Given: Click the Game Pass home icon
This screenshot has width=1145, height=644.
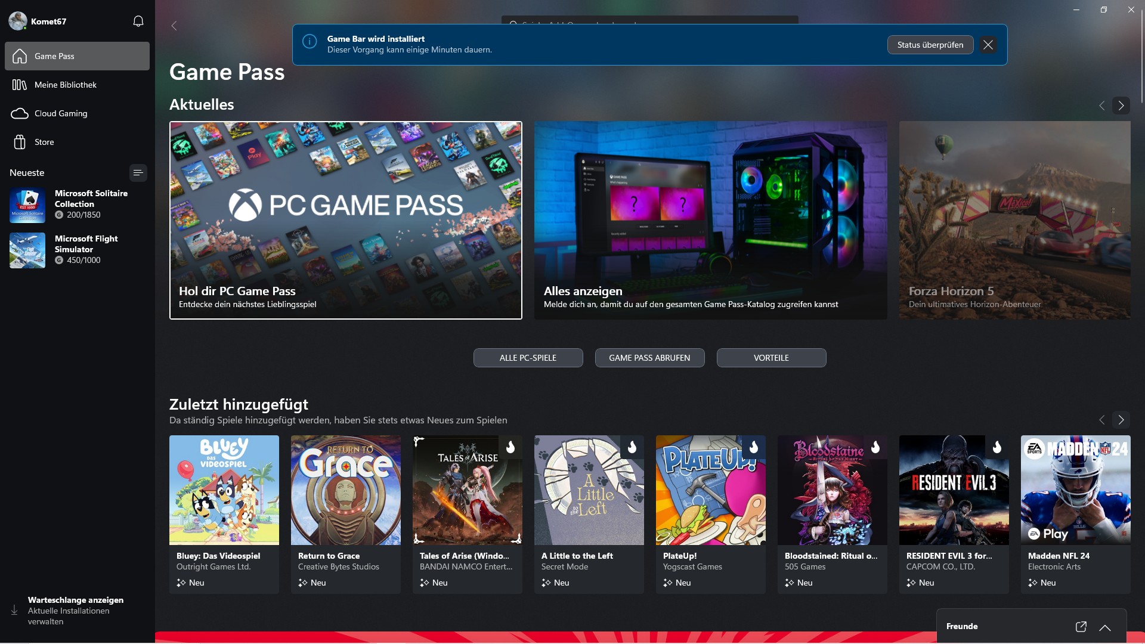Looking at the screenshot, I should point(20,56).
